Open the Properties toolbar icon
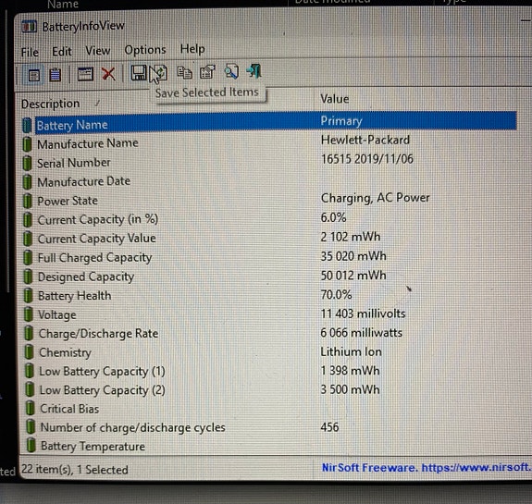532x504 pixels. point(207,72)
